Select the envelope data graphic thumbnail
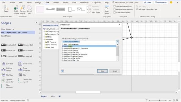The width and height of the screenshot is (181, 102). tap(81, 9)
